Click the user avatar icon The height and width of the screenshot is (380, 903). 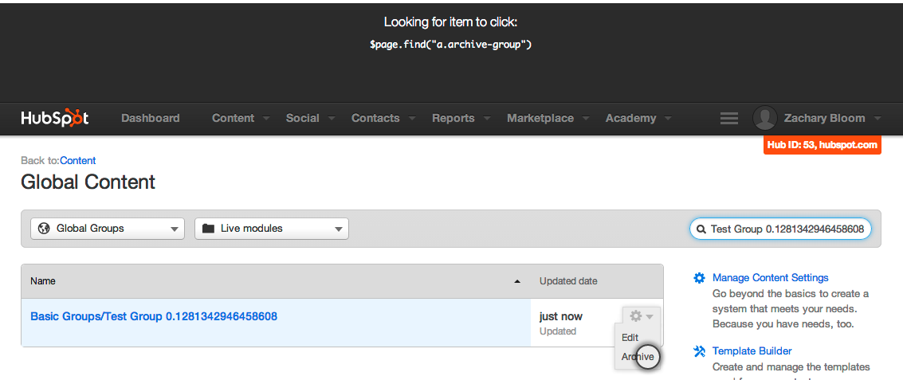765,118
